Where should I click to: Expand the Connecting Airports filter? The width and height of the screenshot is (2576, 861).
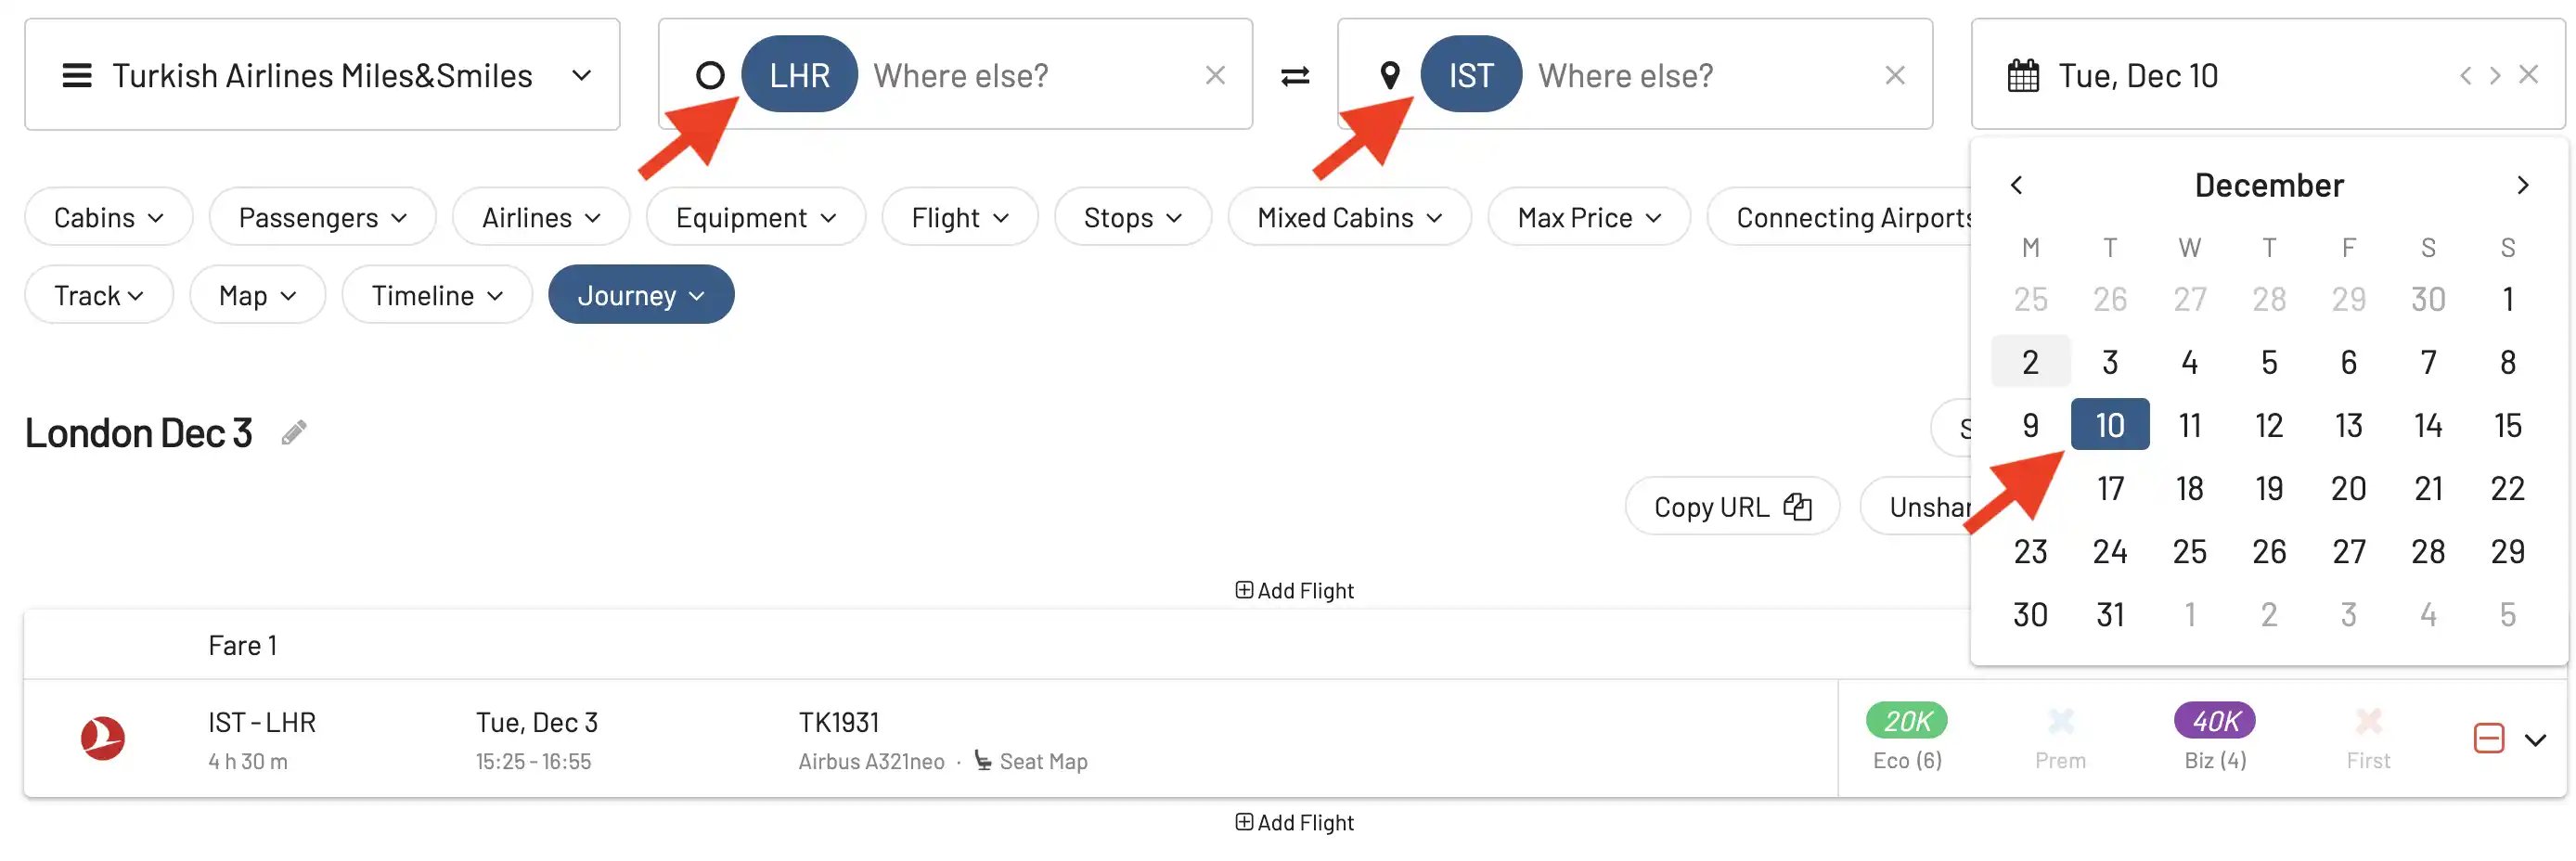click(x=1840, y=217)
